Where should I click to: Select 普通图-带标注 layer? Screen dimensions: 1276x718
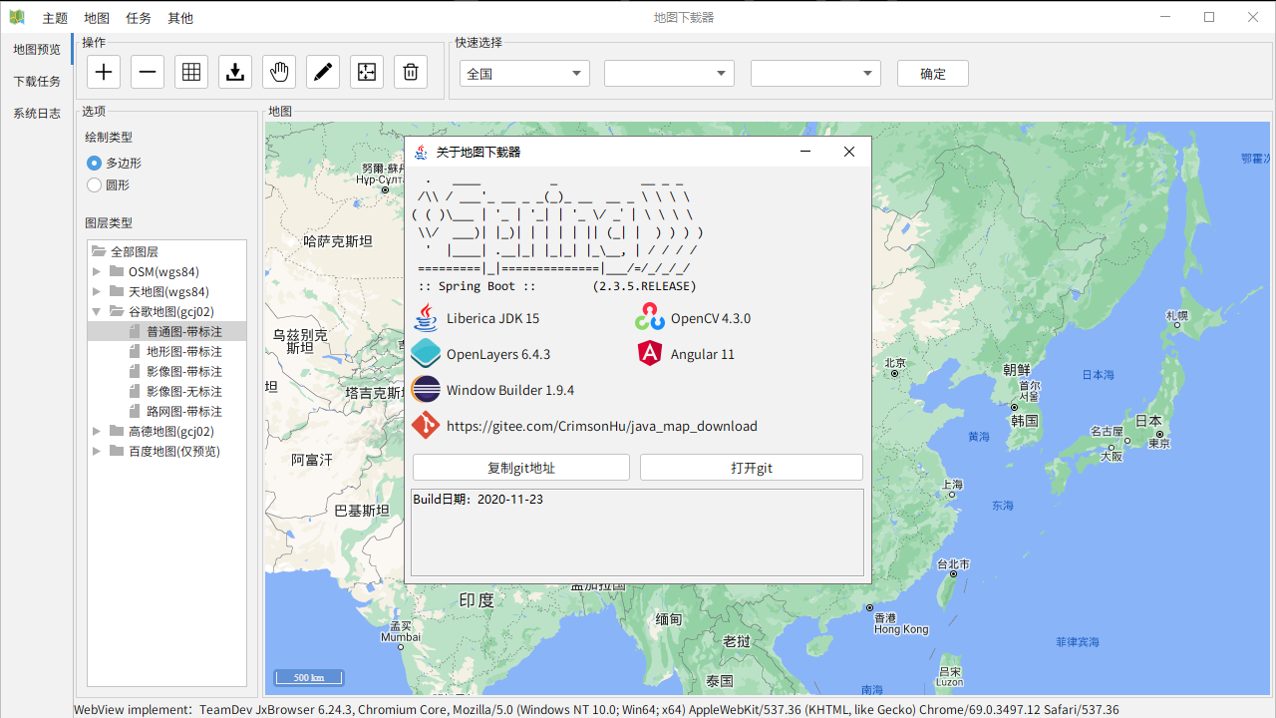(x=184, y=331)
